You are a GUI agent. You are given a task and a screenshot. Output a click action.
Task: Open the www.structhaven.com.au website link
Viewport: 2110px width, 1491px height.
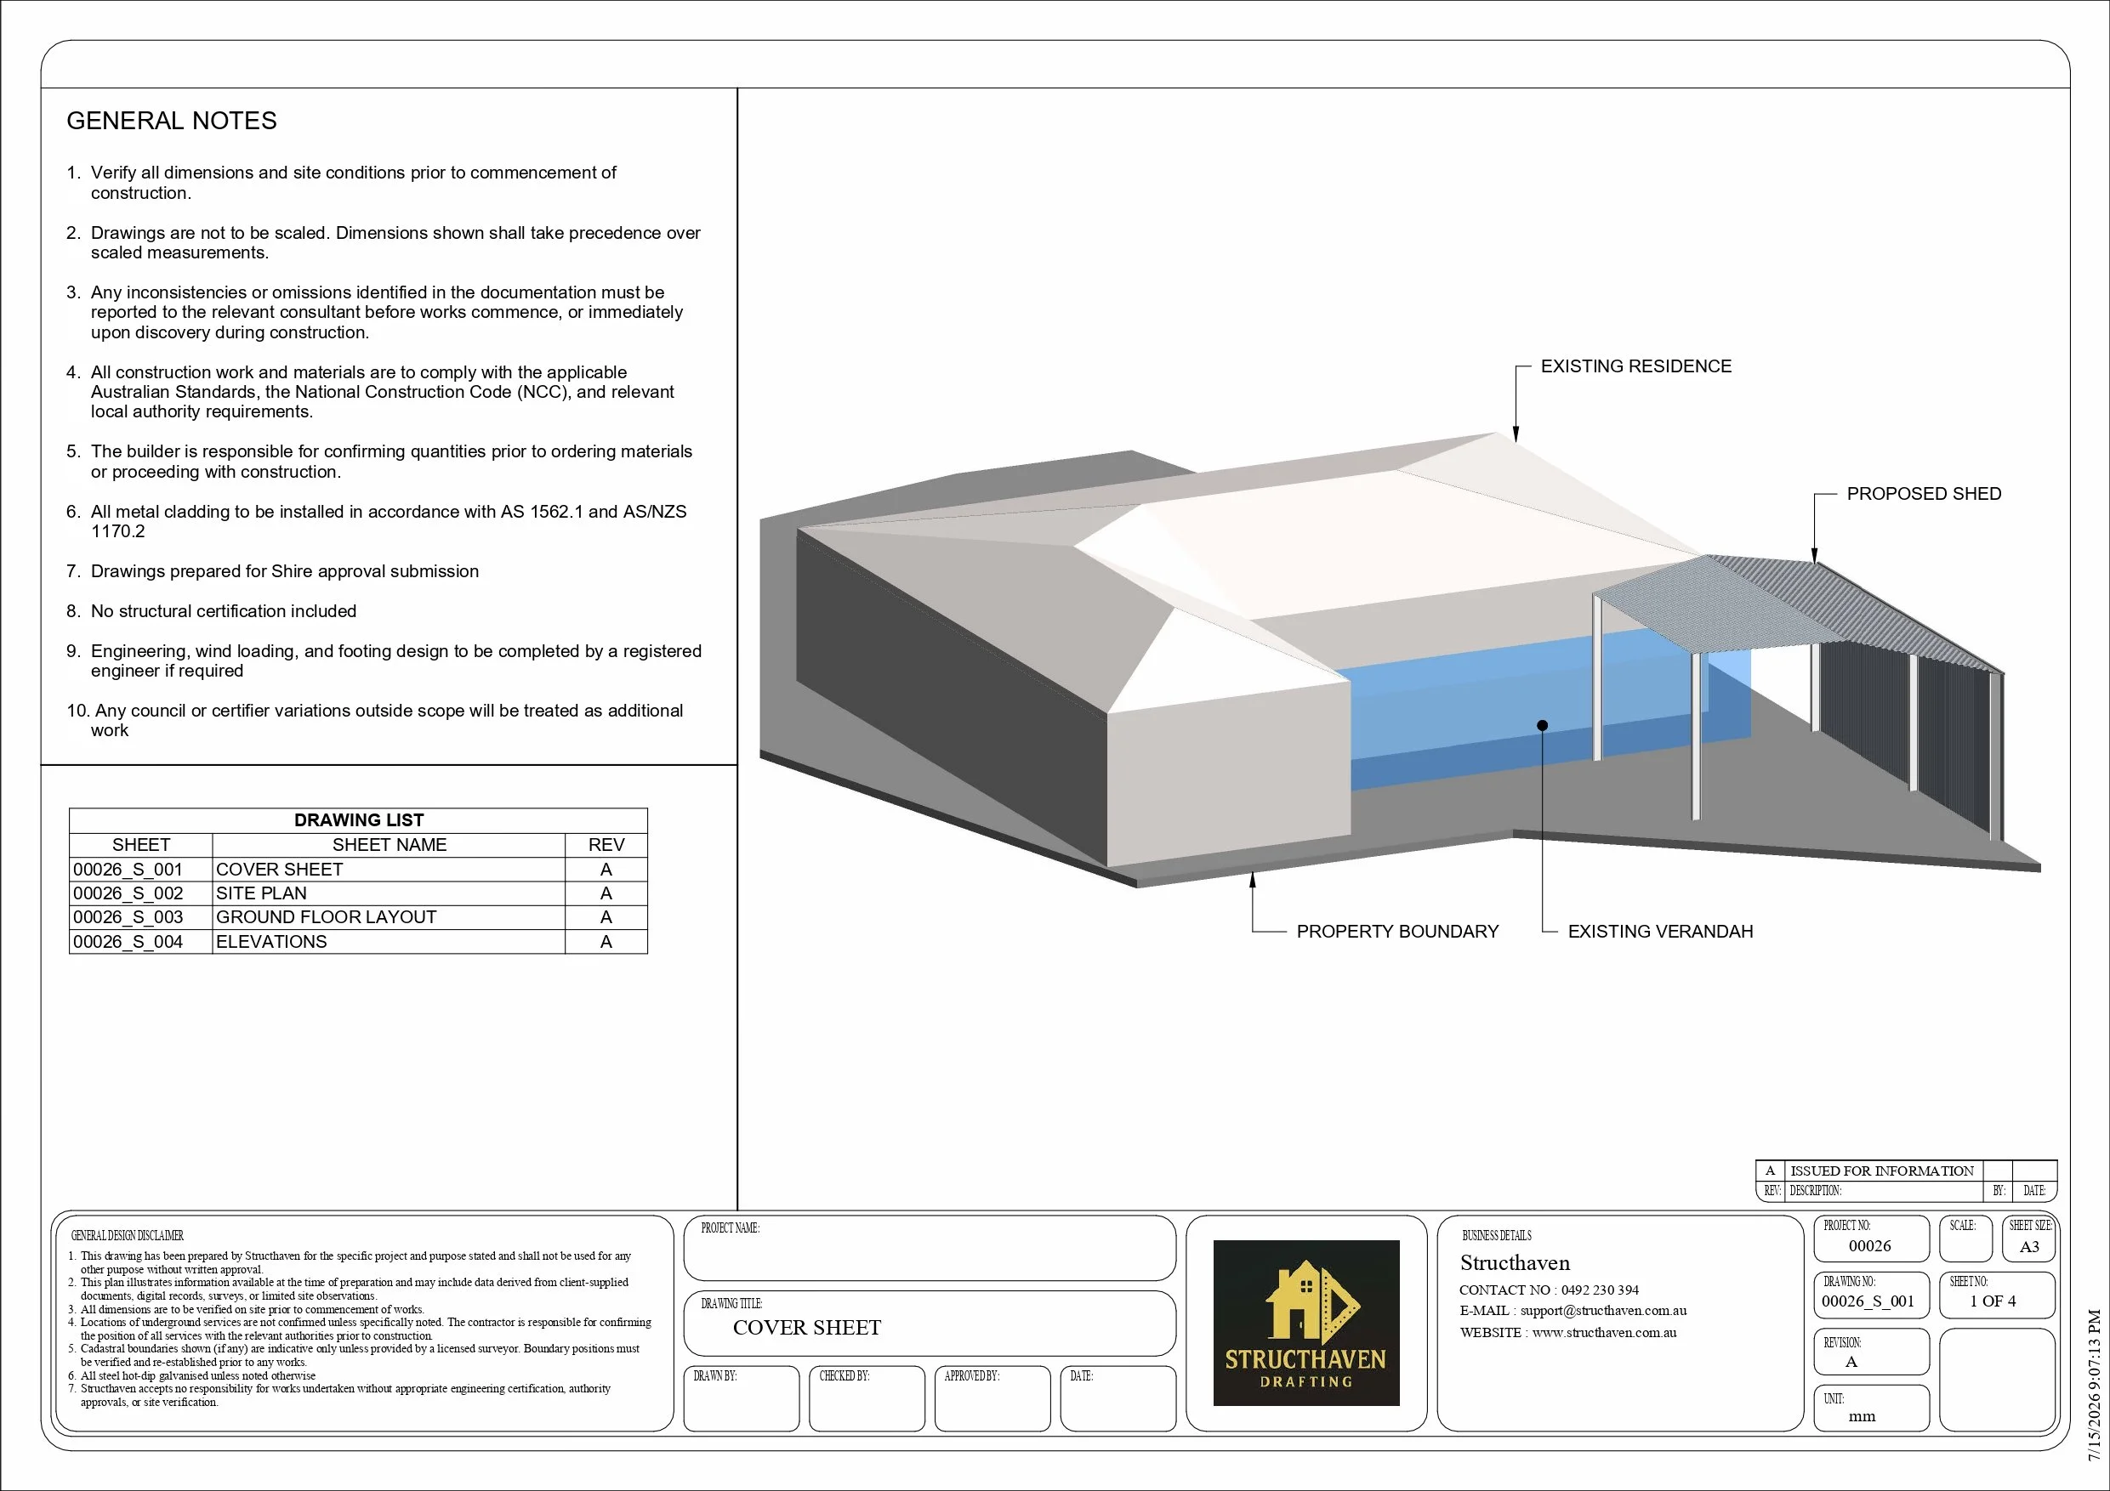(x=1605, y=1332)
